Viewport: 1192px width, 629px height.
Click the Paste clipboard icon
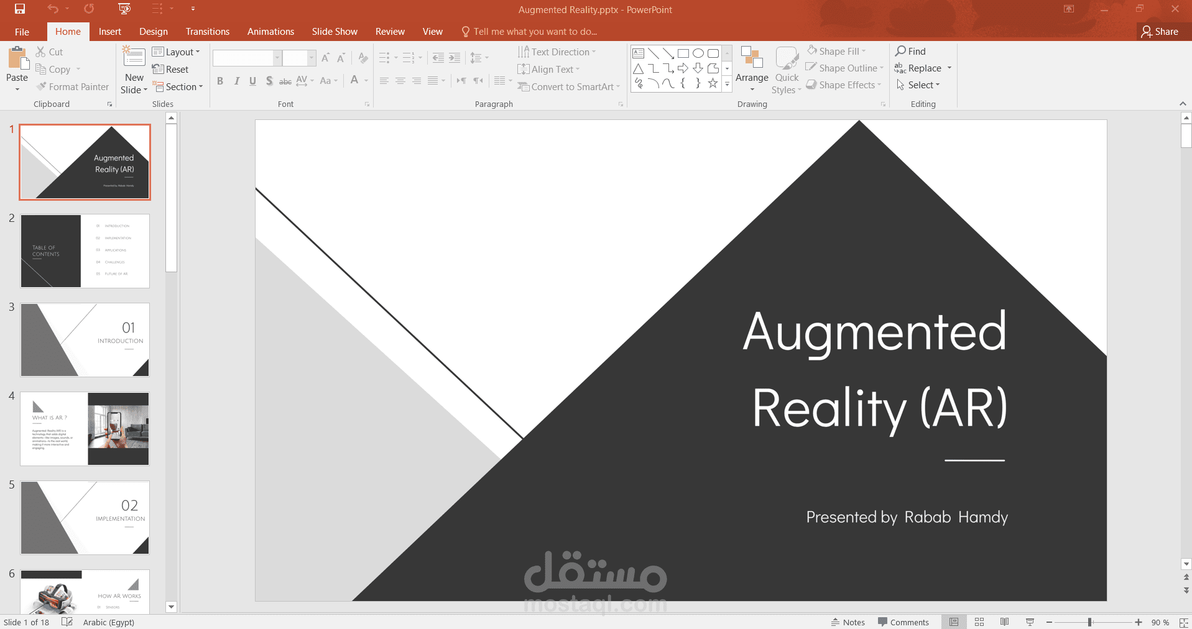(17, 60)
